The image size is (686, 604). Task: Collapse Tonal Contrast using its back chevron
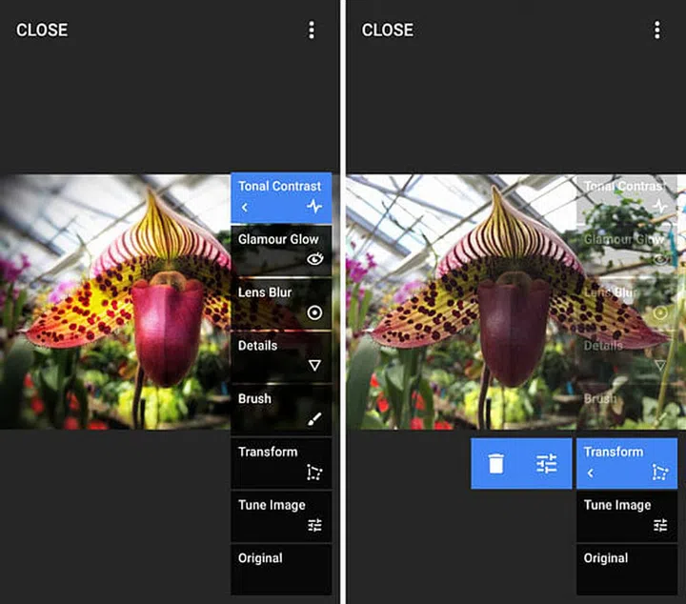[x=245, y=207]
